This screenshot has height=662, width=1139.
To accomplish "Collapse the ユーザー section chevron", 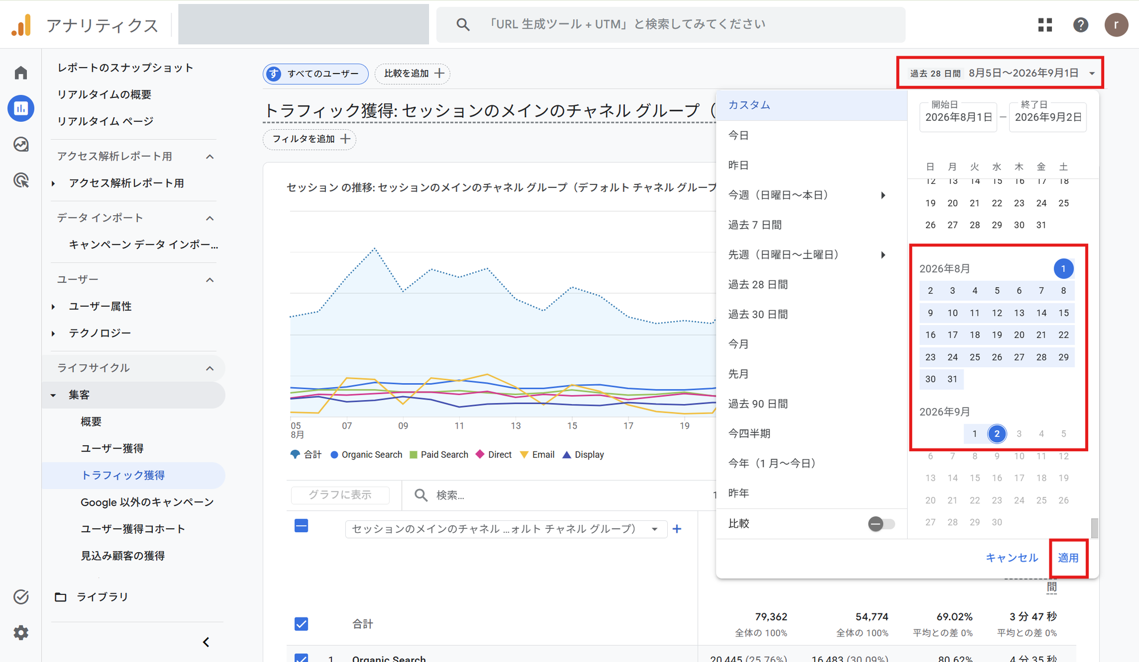I will 210,279.
